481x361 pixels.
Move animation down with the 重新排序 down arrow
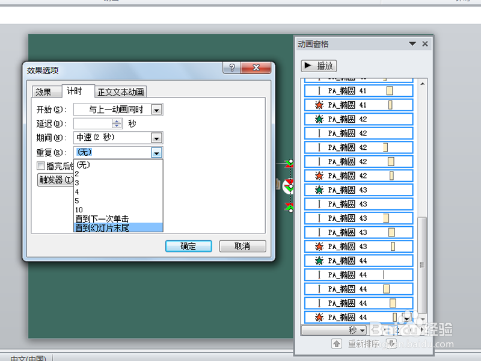pos(391,344)
